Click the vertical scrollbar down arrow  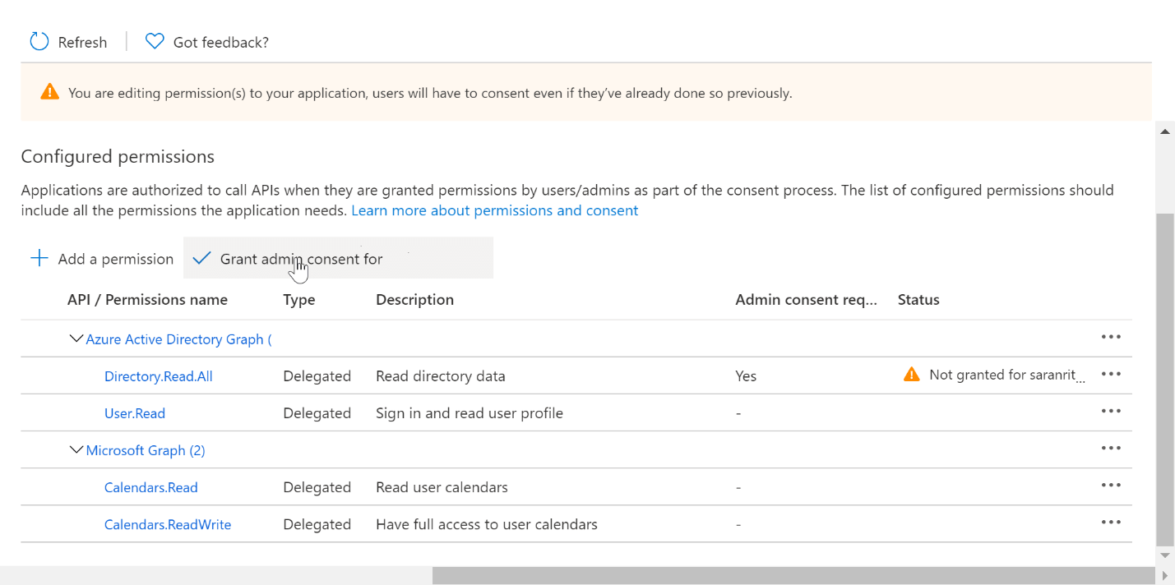[x=1164, y=555]
